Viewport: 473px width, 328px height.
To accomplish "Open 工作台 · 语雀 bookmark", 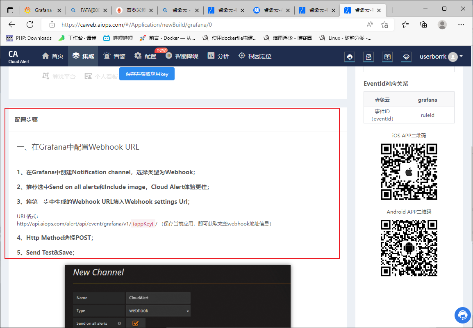I will 77,38.
